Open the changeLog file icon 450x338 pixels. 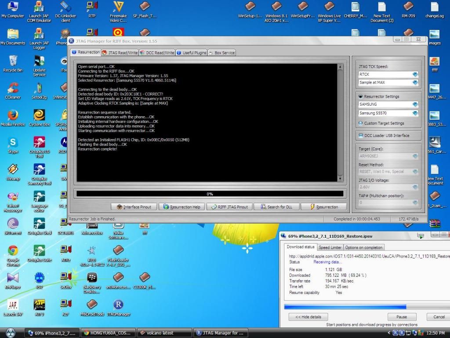(x=435, y=10)
